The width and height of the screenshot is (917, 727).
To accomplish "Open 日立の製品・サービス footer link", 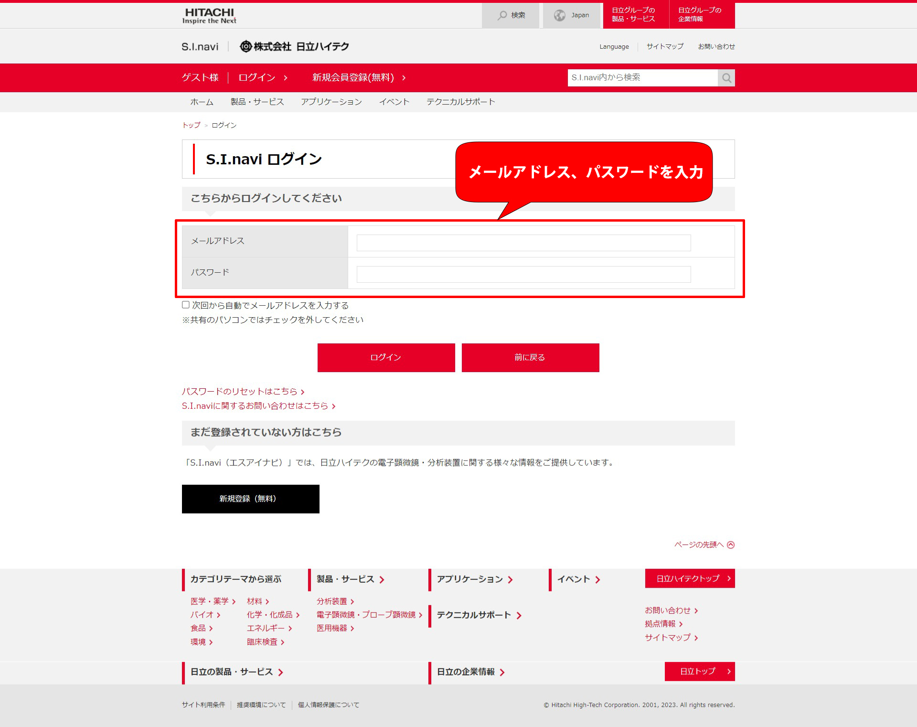I will coord(237,672).
